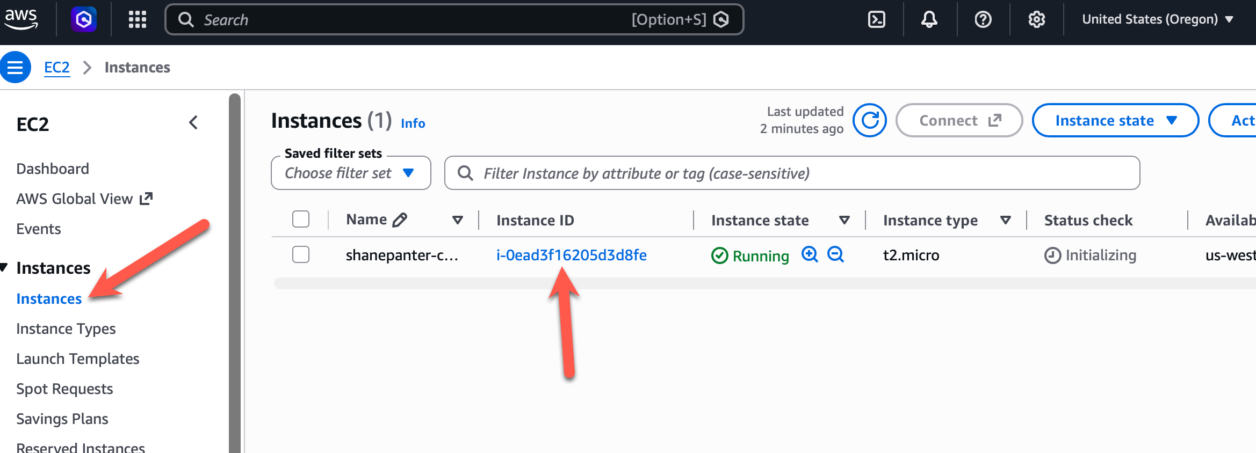Sort by the Name column arrow
1256x453 pixels.
(458, 220)
